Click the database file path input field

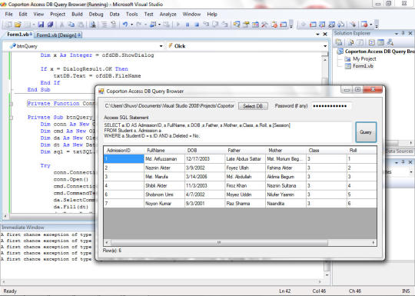coord(170,106)
